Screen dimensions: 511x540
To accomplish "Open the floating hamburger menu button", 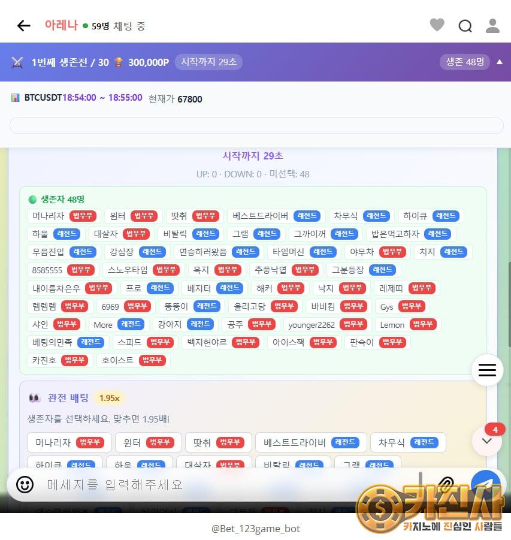I will [487, 370].
